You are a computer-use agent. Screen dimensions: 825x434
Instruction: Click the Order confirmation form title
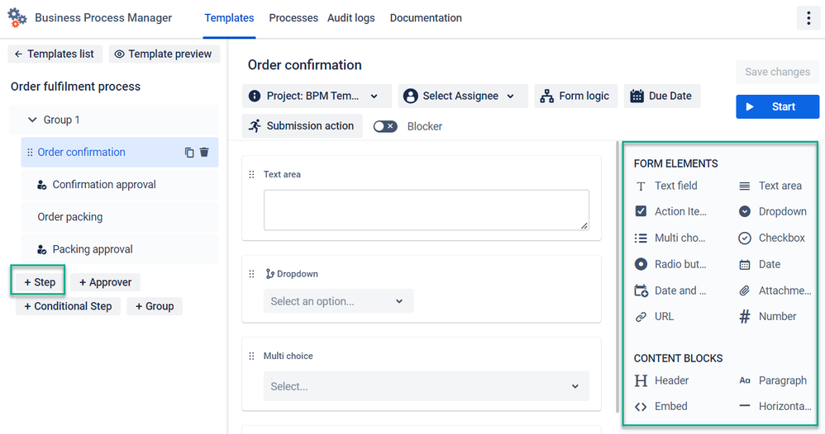point(305,65)
